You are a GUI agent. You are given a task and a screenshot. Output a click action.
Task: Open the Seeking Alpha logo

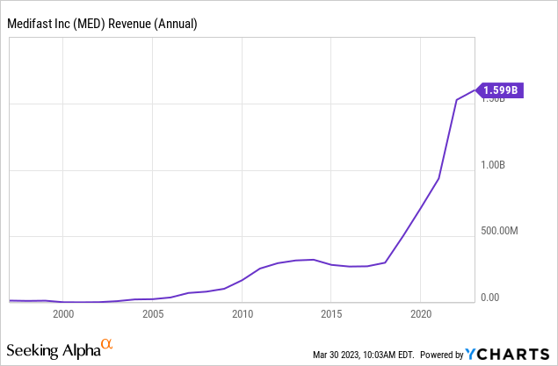click(60, 348)
